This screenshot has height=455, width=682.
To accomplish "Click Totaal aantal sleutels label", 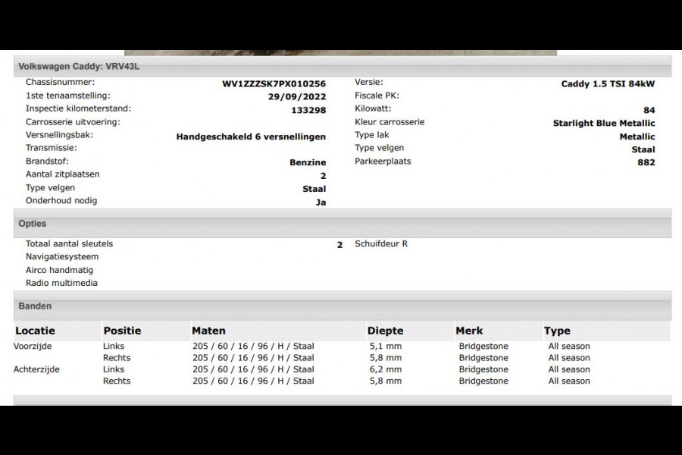I will coord(69,244).
